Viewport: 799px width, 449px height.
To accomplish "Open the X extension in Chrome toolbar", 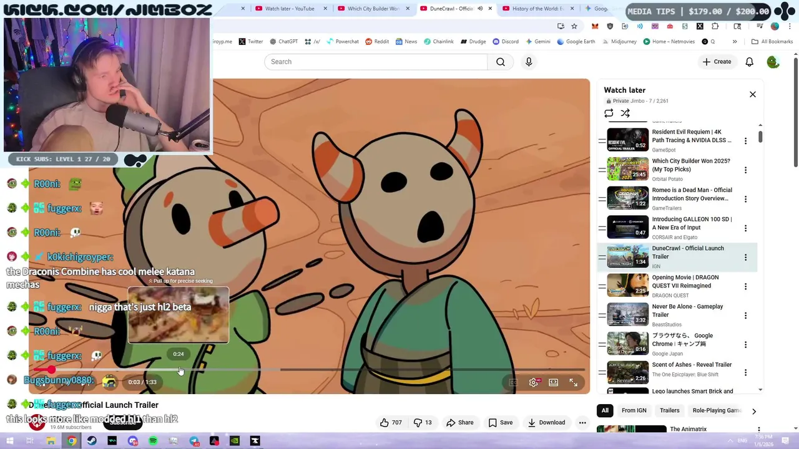I will (700, 26).
